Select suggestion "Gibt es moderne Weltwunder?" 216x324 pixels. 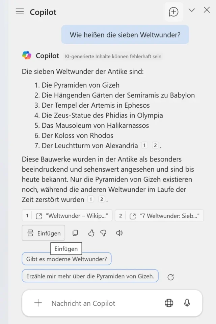point(66,259)
